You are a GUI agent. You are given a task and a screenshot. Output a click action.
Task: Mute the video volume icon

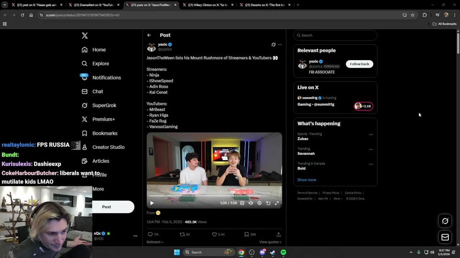coord(251,203)
